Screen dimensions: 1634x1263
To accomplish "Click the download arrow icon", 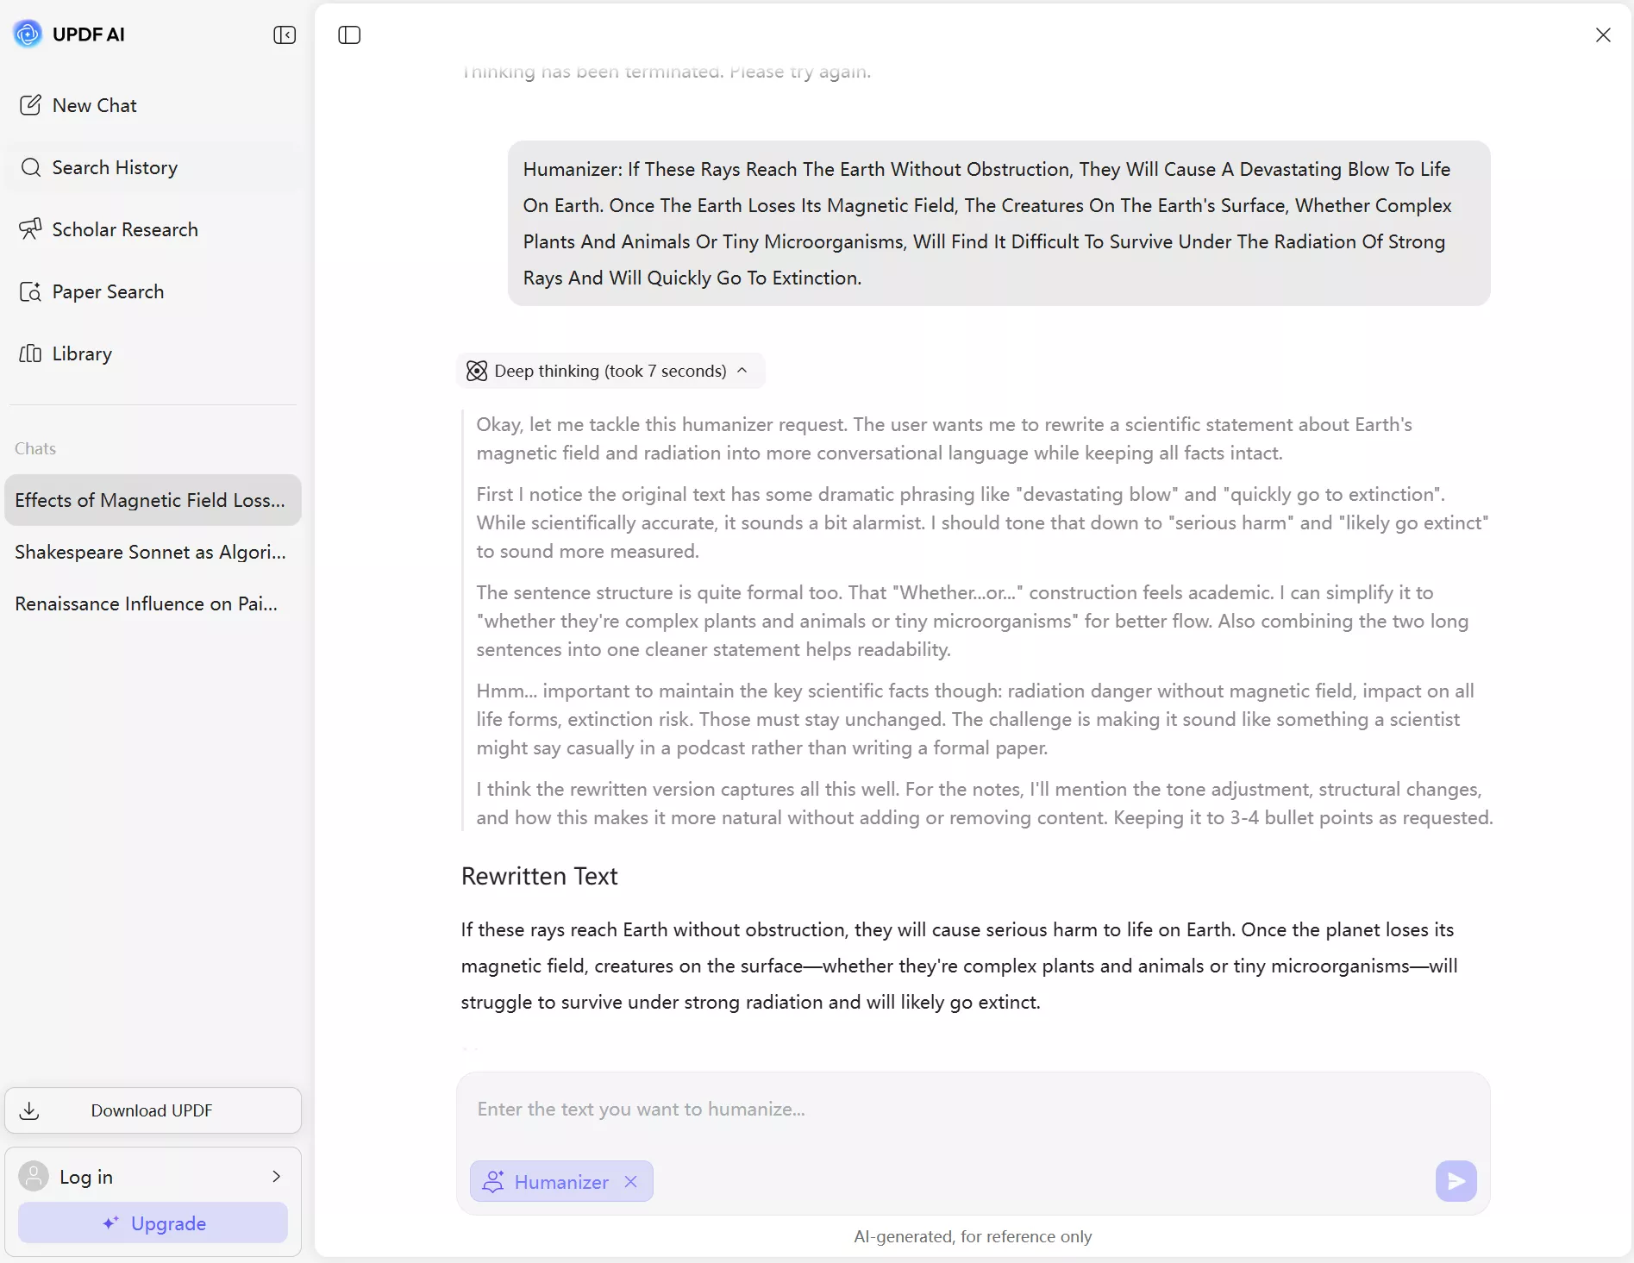I will click(29, 1110).
